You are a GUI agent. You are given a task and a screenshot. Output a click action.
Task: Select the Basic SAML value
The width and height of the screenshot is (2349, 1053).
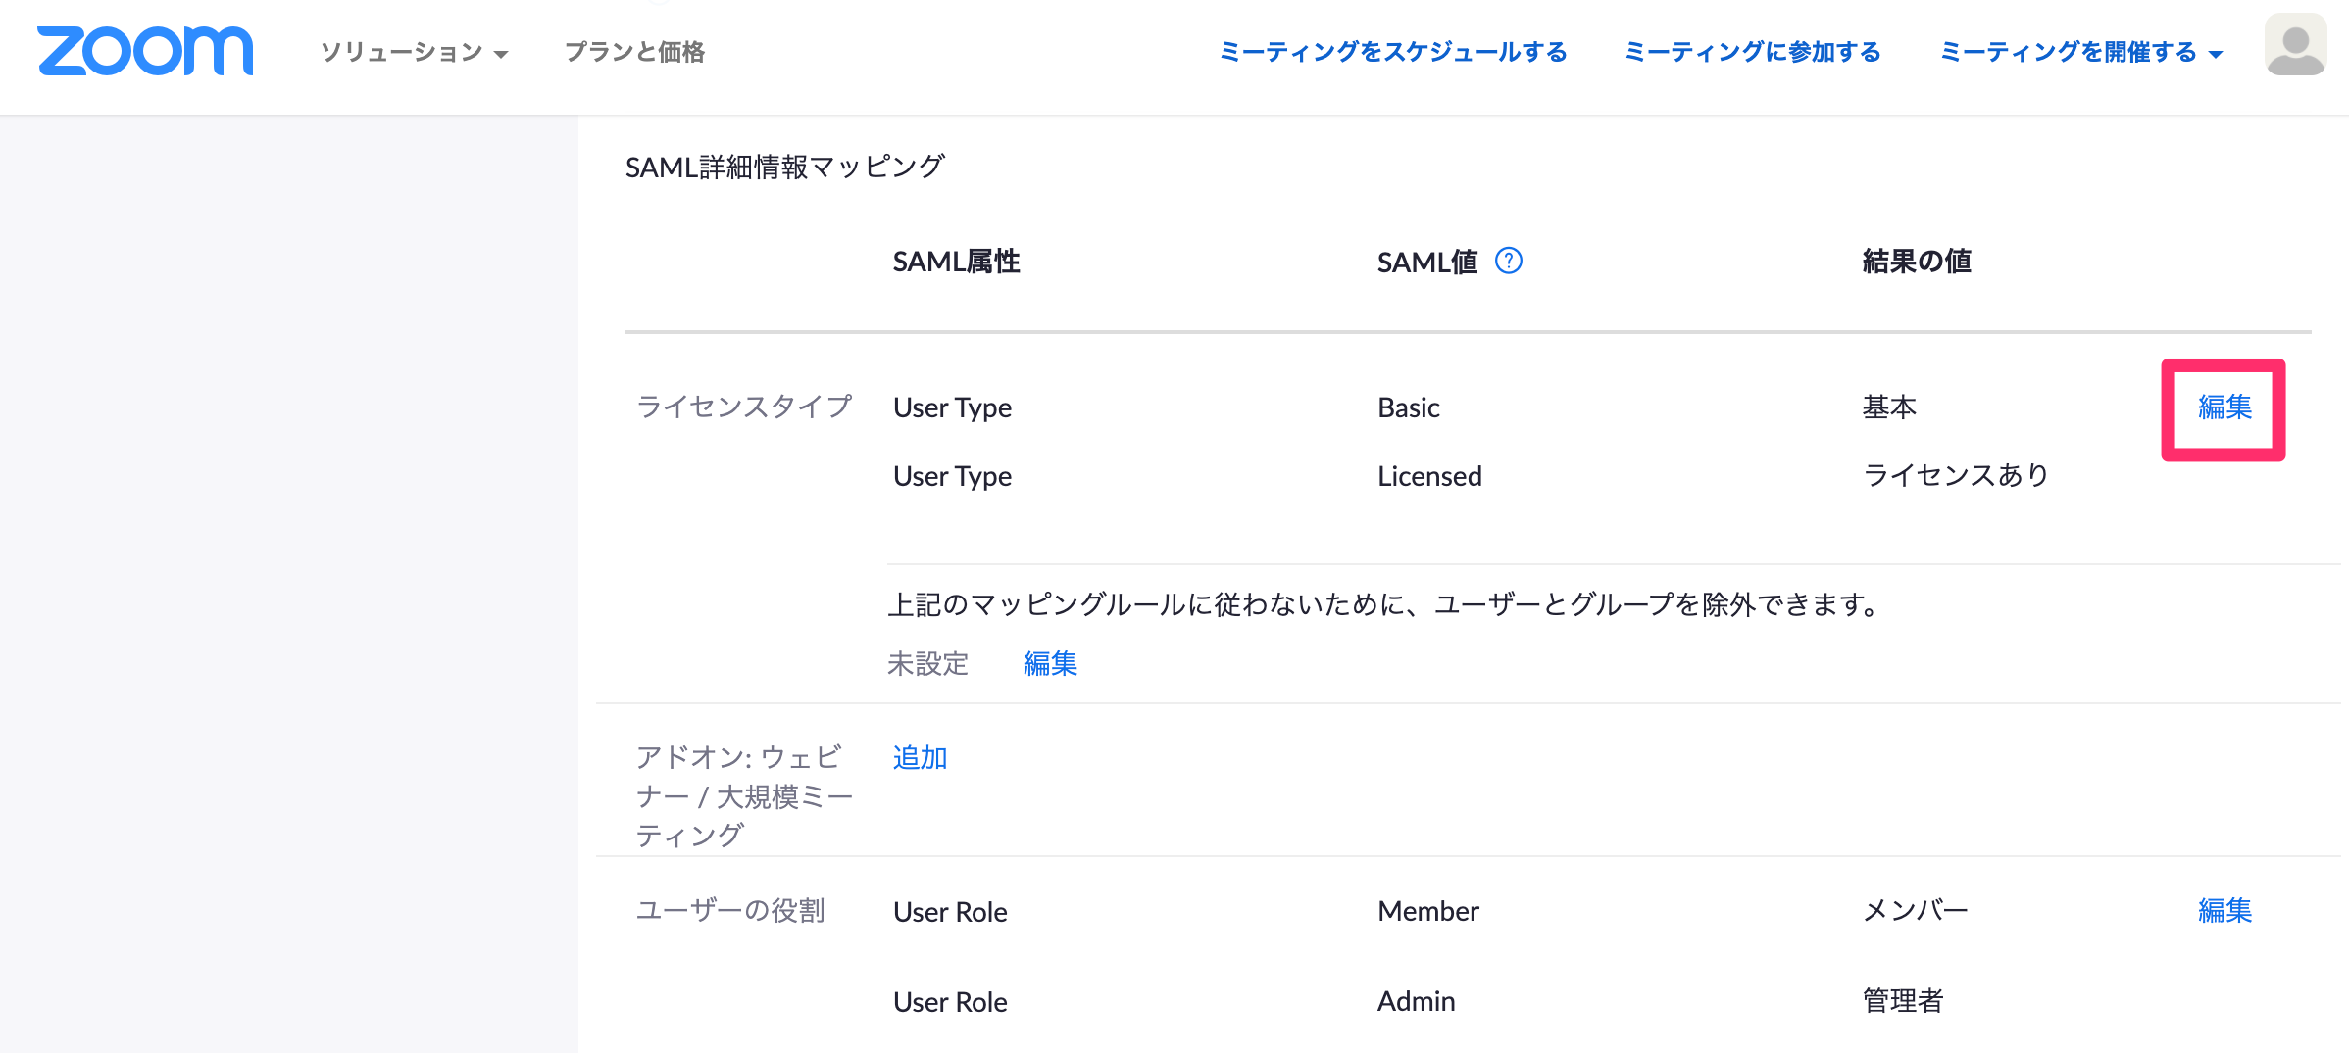click(1409, 407)
